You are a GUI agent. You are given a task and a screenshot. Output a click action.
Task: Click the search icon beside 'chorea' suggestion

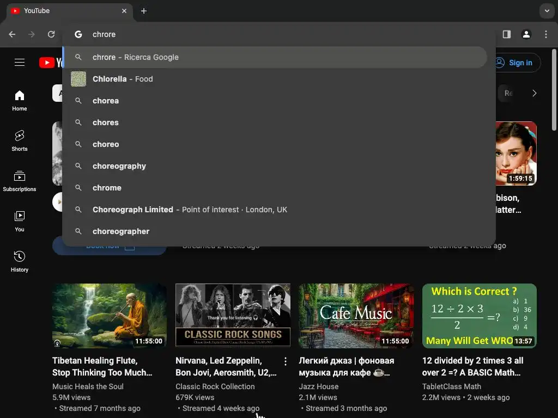(x=78, y=101)
